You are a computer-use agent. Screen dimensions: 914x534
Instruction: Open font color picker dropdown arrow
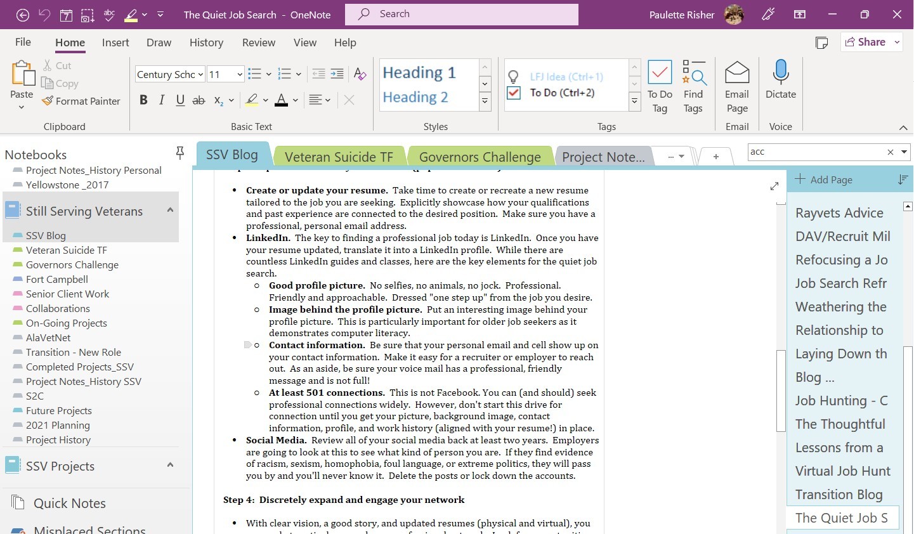tap(296, 100)
